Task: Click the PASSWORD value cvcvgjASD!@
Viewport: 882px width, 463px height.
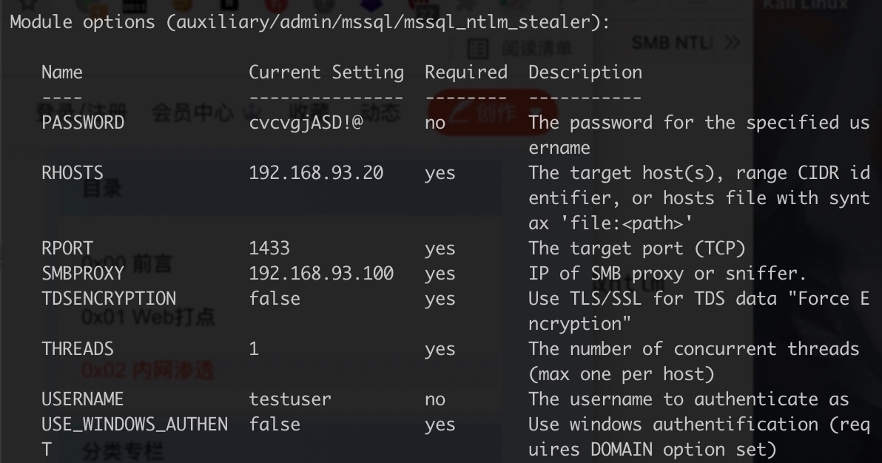Action: coord(306,123)
